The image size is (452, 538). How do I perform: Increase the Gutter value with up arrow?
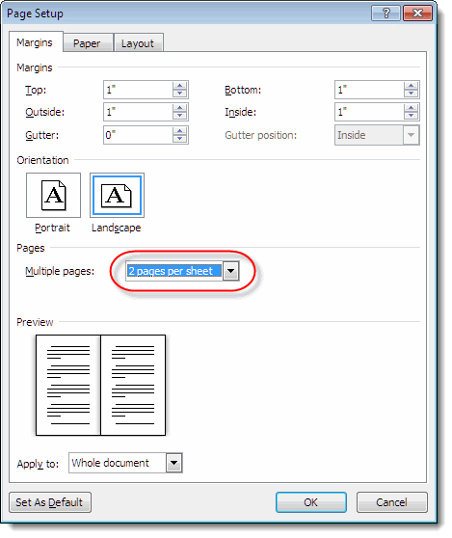[179, 131]
